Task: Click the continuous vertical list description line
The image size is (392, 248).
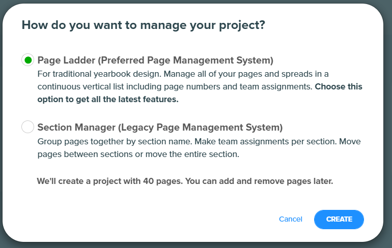Action: pyautogui.click(x=175, y=86)
